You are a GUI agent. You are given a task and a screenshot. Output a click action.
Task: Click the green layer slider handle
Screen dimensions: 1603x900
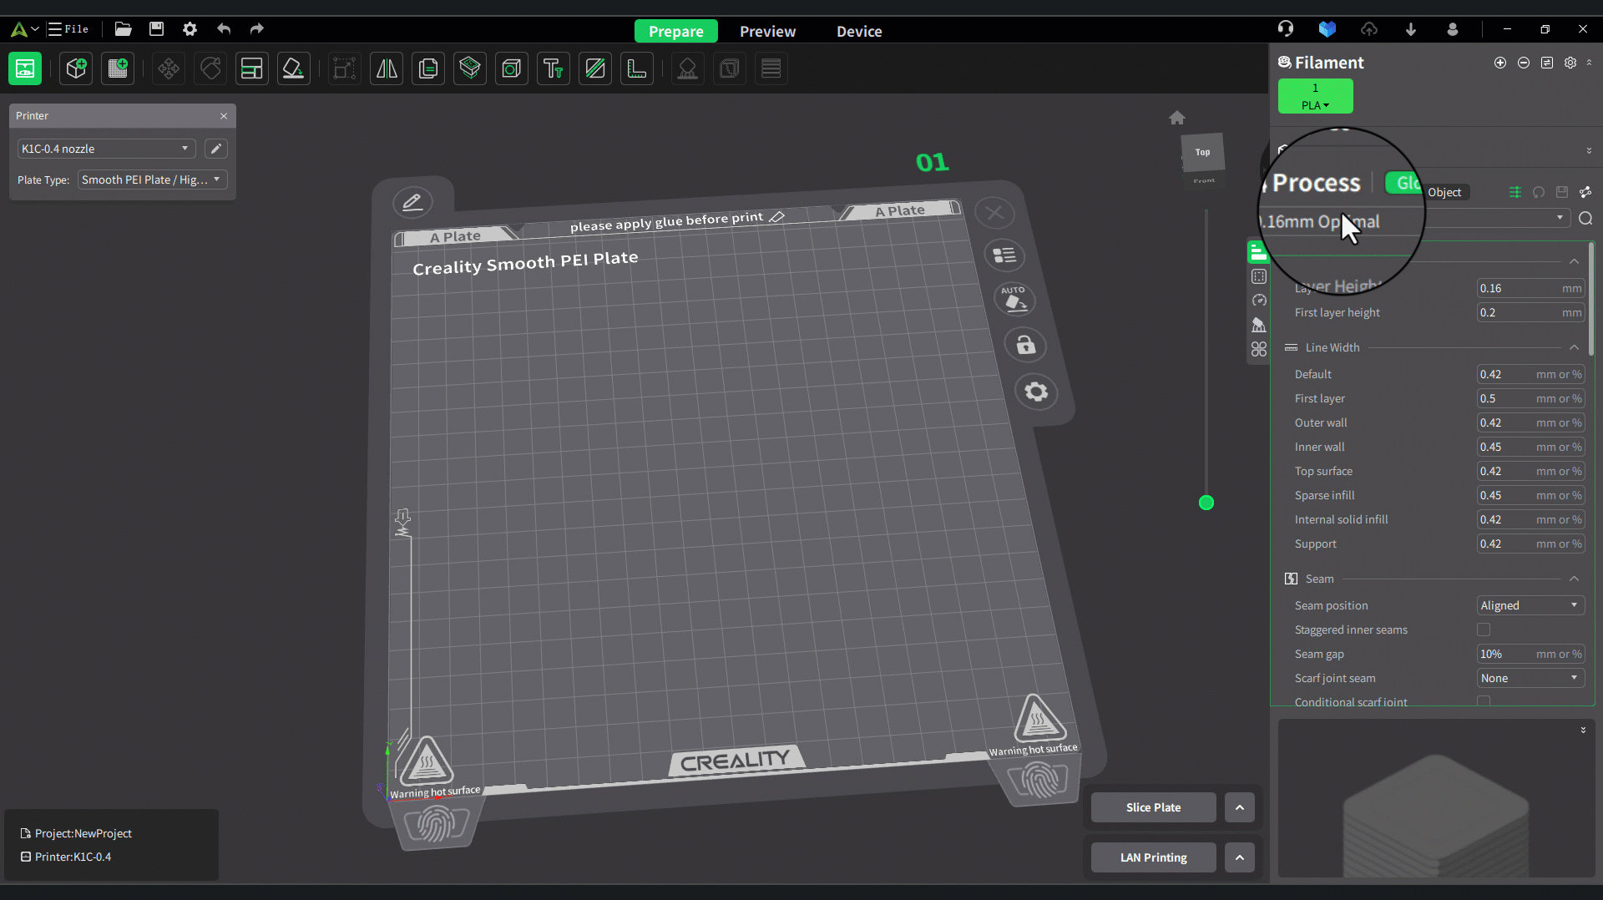[1206, 503]
